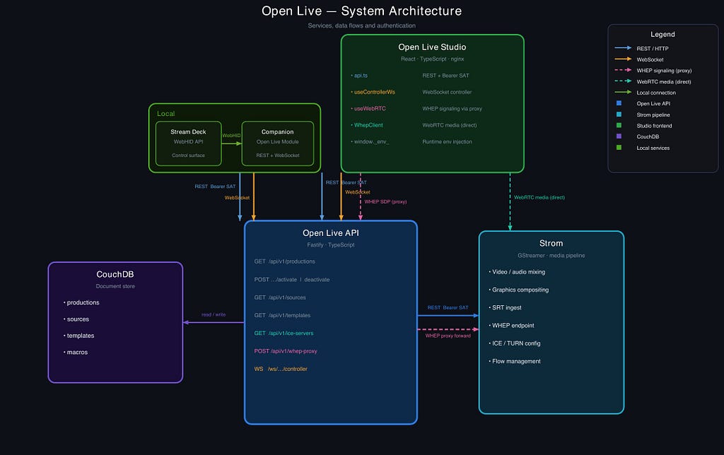Click the WHEP SDP (proxy) arrow label
This screenshot has width=724, height=455.
(385, 202)
